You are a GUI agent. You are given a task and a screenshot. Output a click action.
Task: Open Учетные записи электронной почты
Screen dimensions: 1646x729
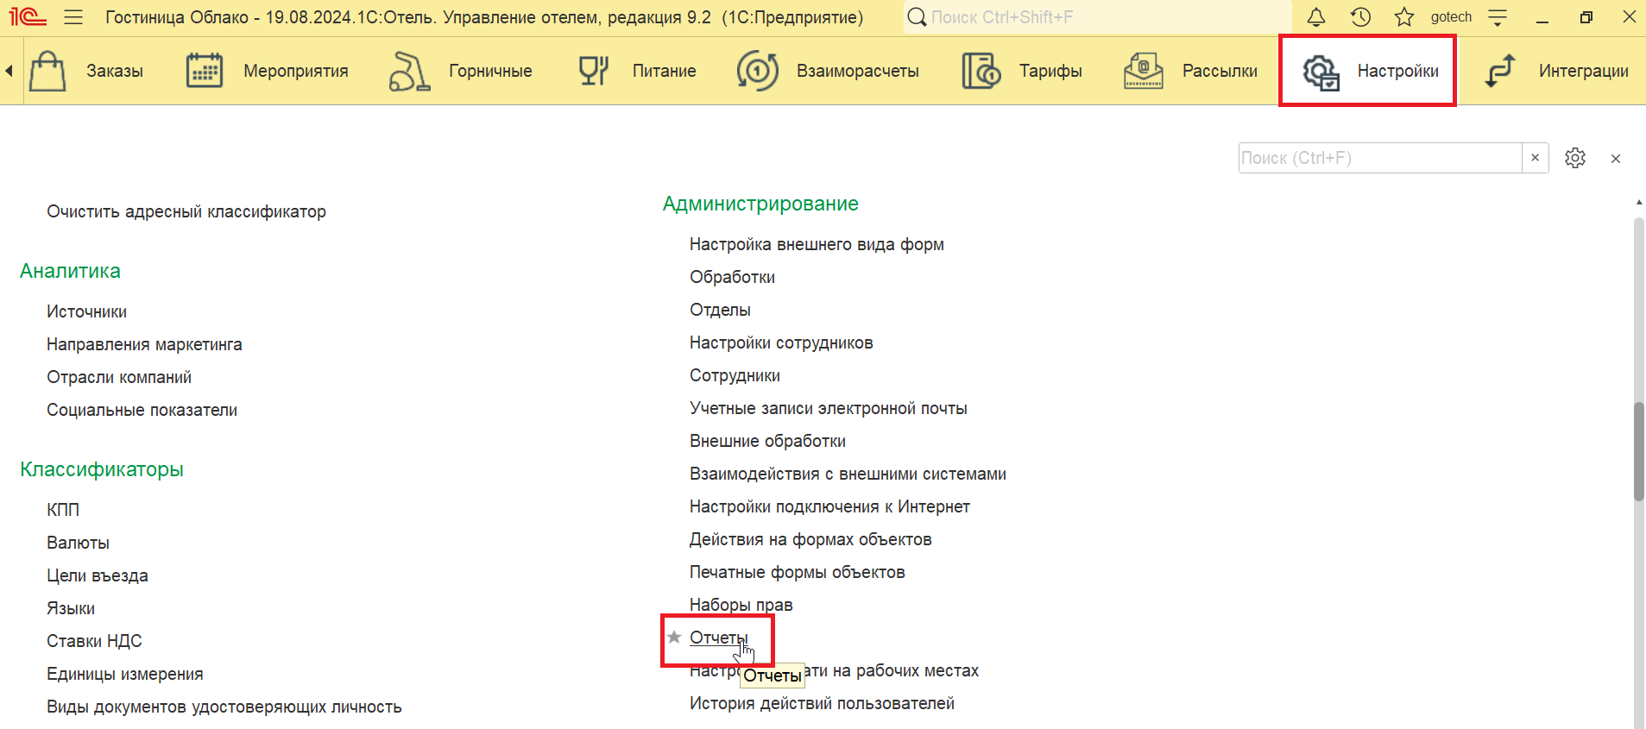(x=829, y=408)
